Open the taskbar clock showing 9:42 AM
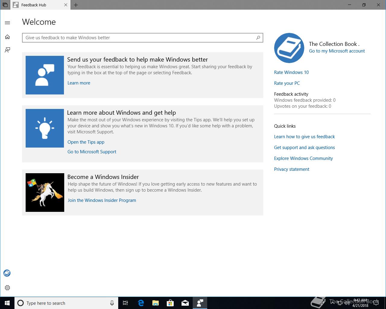This screenshot has height=309, width=386. 360,303
